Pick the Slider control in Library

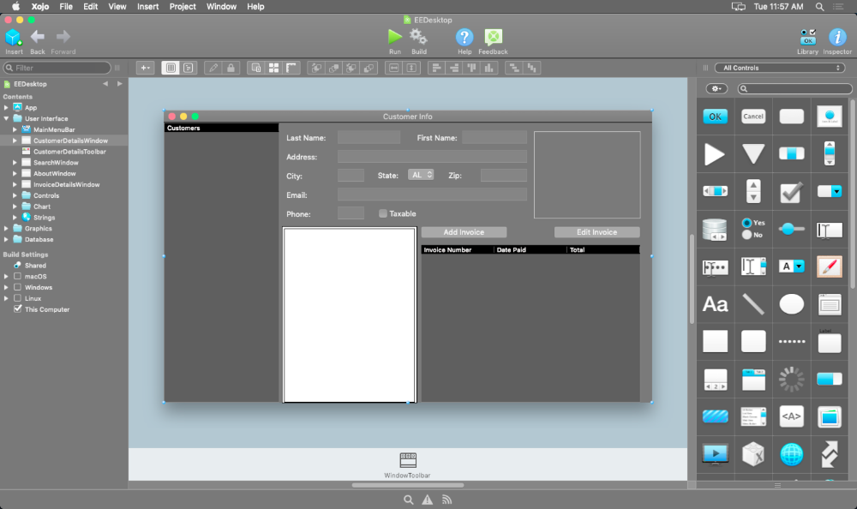pyautogui.click(x=791, y=229)
